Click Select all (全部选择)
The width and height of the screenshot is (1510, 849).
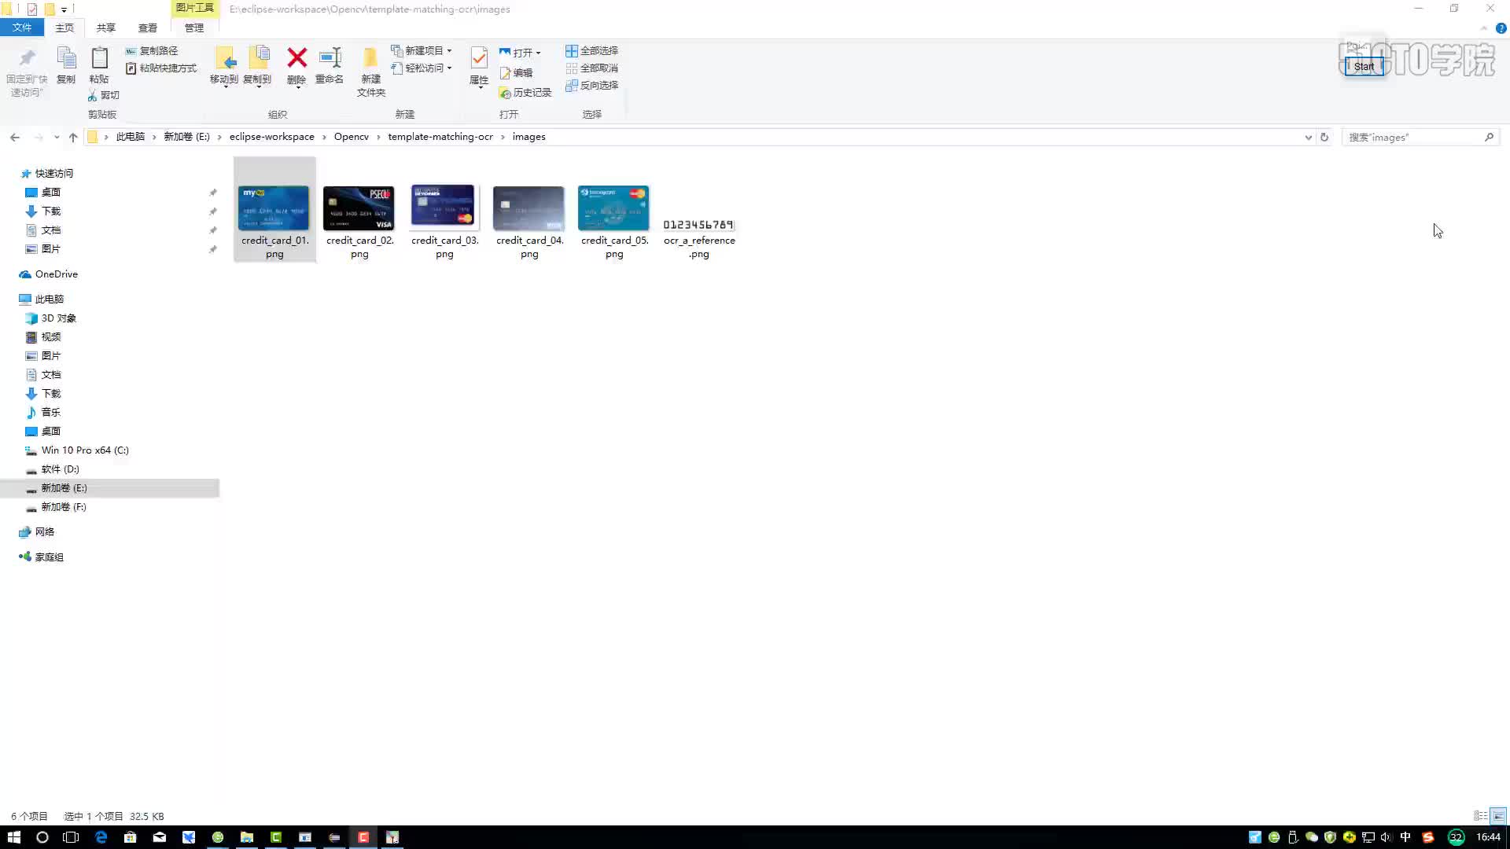coord(592,50)
